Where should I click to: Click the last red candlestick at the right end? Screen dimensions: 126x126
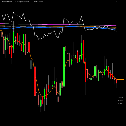pyautogui.click(x=116, y=81)
